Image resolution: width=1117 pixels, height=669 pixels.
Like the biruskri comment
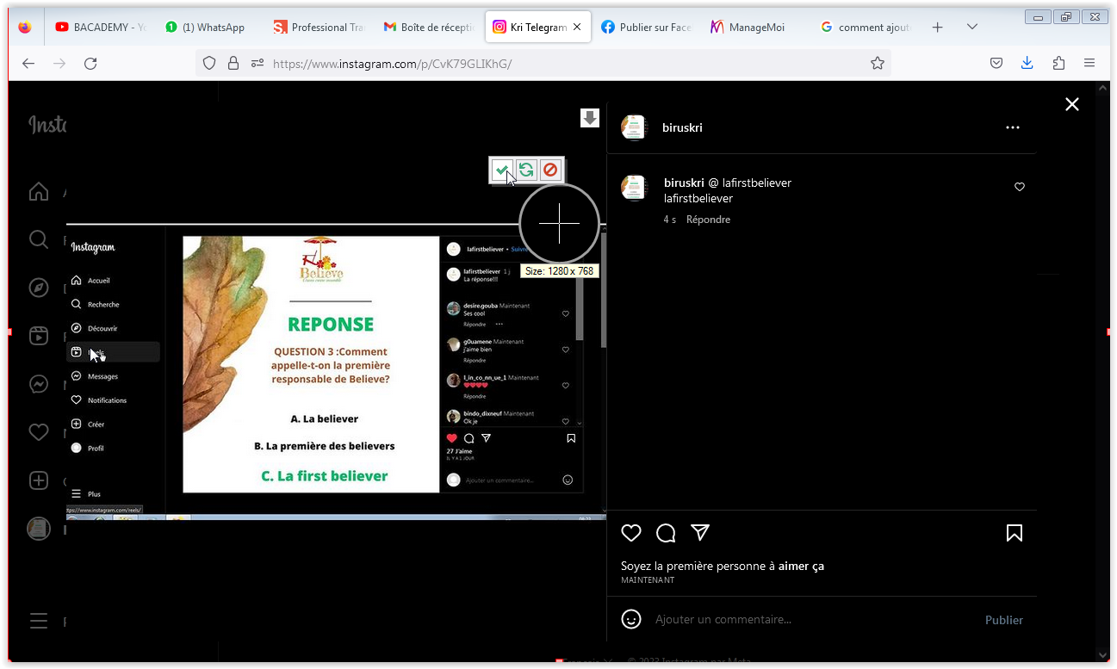(x=1020, y=187)
